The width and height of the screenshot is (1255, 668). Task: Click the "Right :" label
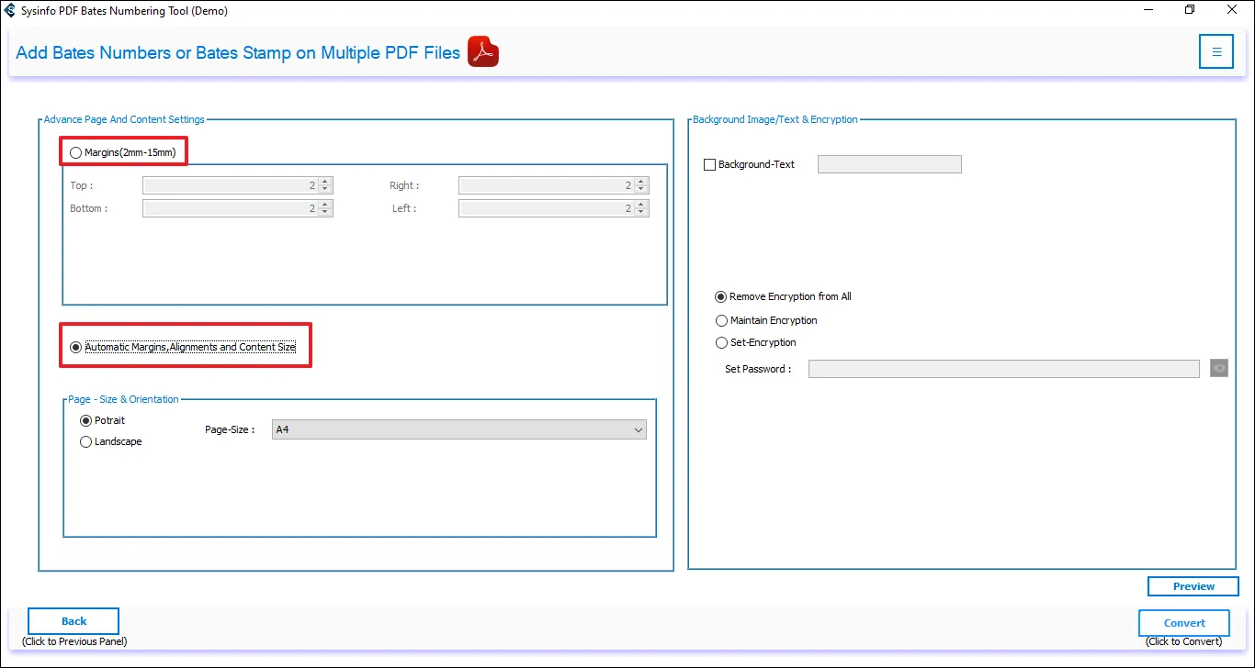[404, 186]
